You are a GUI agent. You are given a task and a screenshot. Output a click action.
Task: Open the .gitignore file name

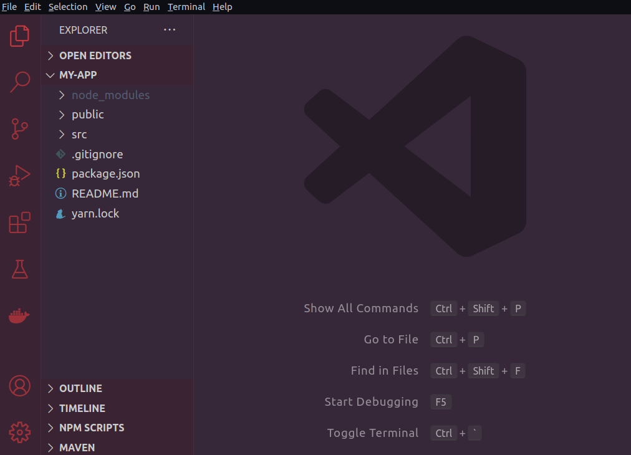pos(97,154)
